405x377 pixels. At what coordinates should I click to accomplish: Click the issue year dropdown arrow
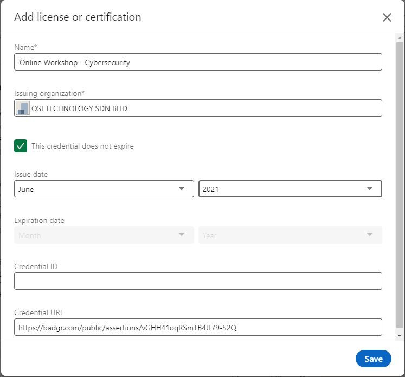coord(370,188)
